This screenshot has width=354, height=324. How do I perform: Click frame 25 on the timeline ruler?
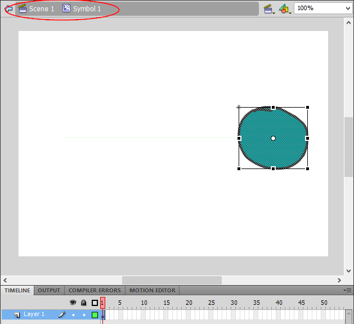(x=212, y=303)
